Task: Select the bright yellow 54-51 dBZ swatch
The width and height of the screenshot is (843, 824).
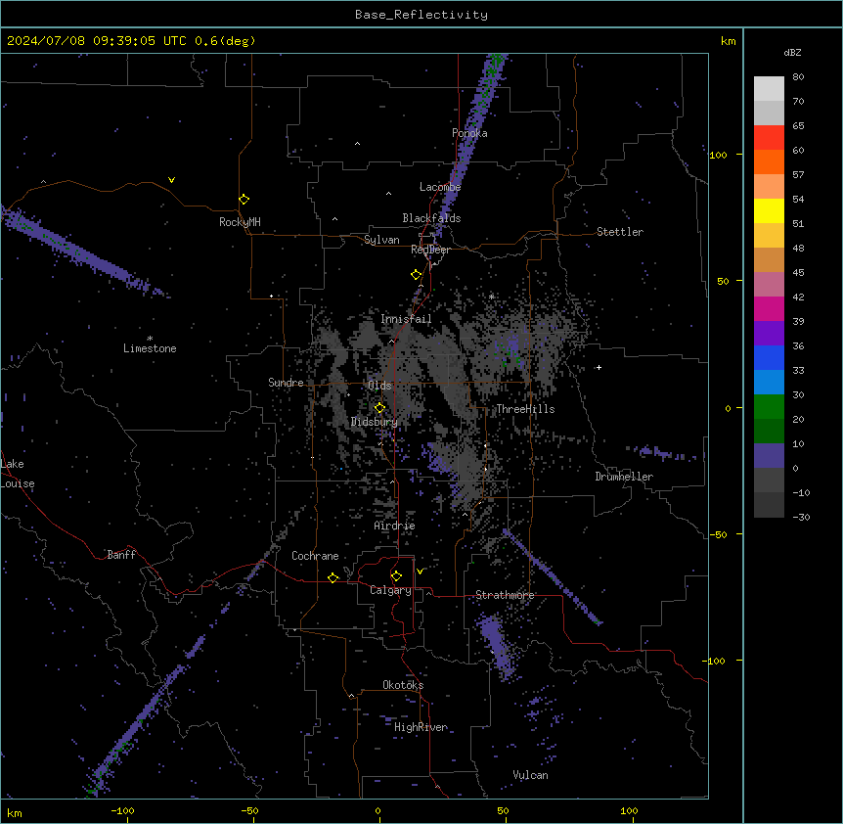Action: pyautogui.click(x=769, y=210)
